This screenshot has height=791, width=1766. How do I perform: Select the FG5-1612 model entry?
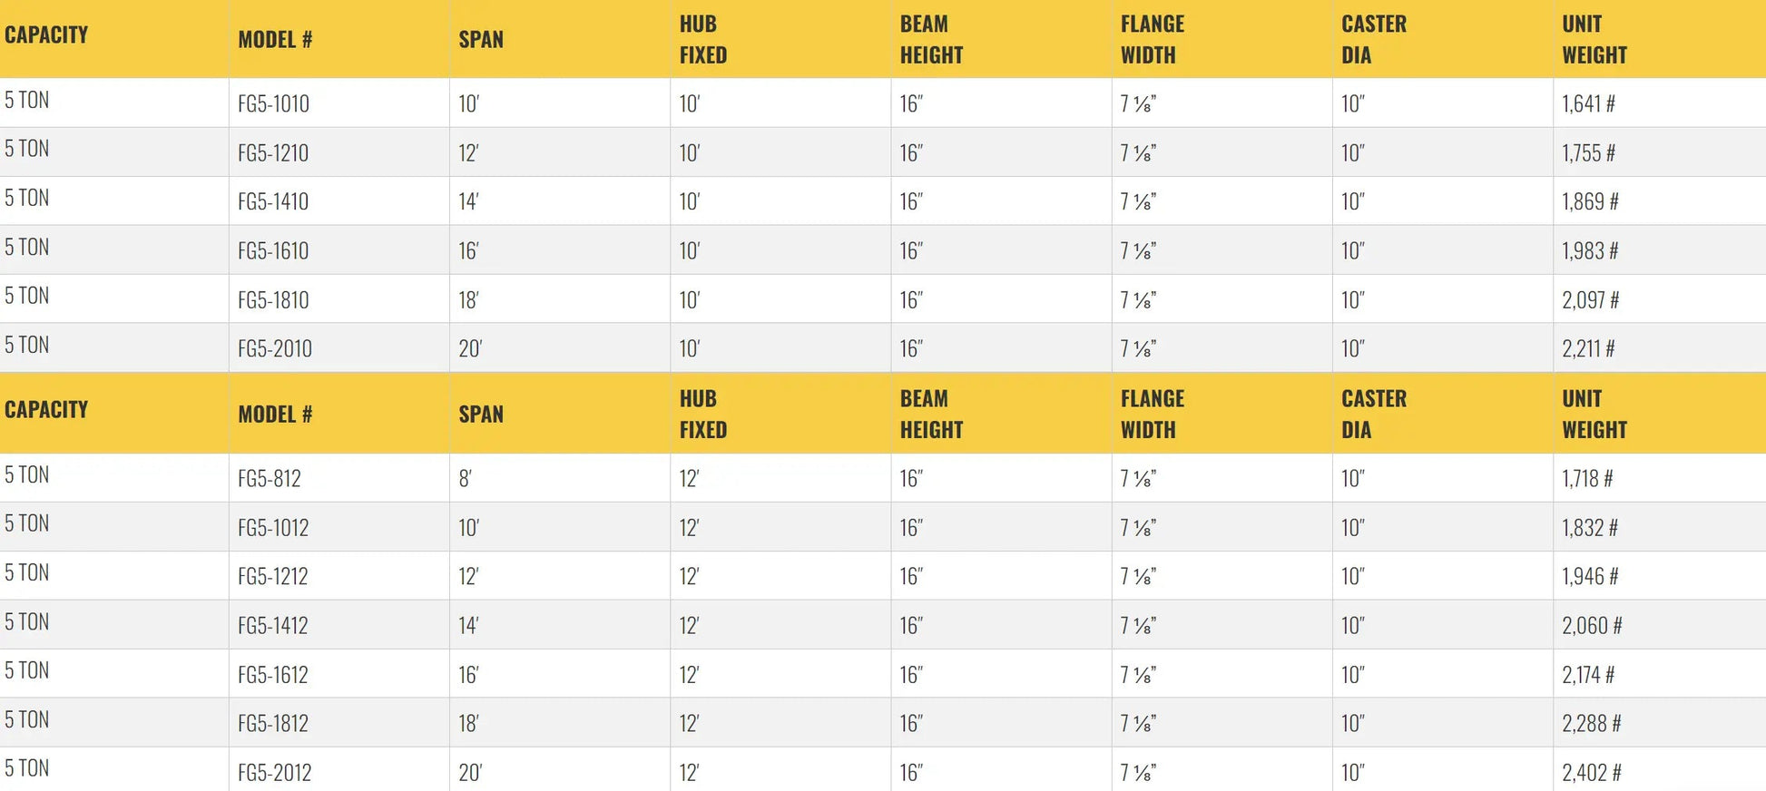[x=273, y=675]
